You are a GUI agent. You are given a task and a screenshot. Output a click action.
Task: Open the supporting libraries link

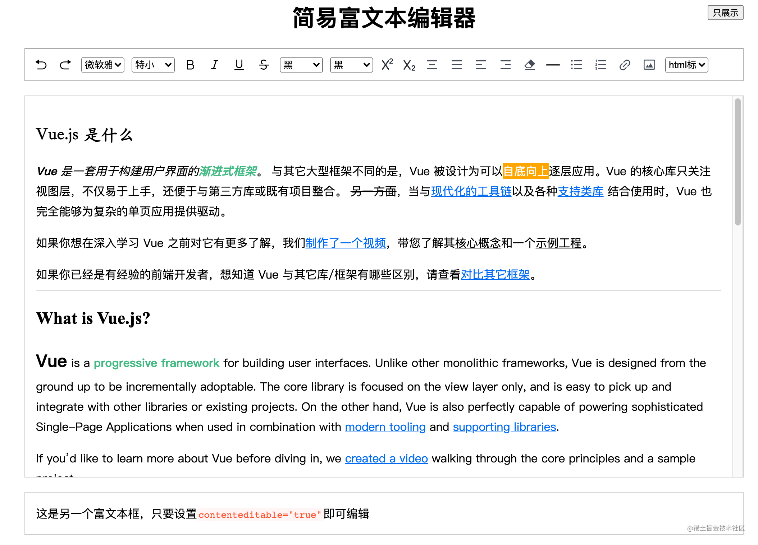click(504, 427)
